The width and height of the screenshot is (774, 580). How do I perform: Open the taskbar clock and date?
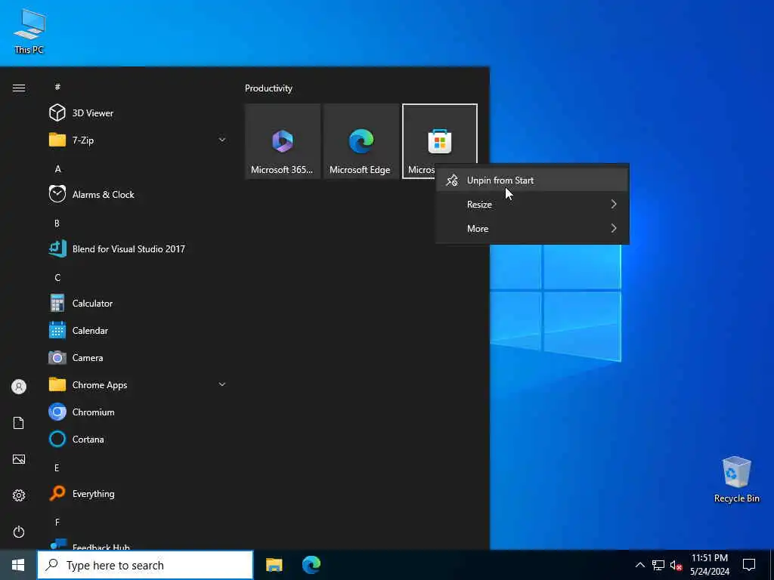710,565
